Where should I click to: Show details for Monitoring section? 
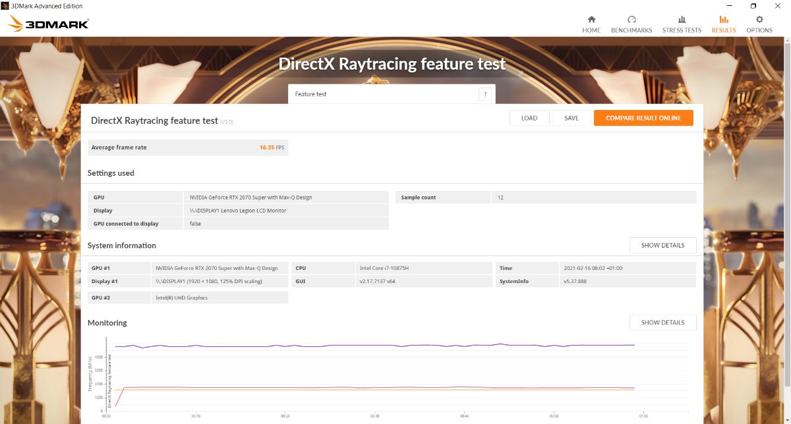(x=662, y=323)
